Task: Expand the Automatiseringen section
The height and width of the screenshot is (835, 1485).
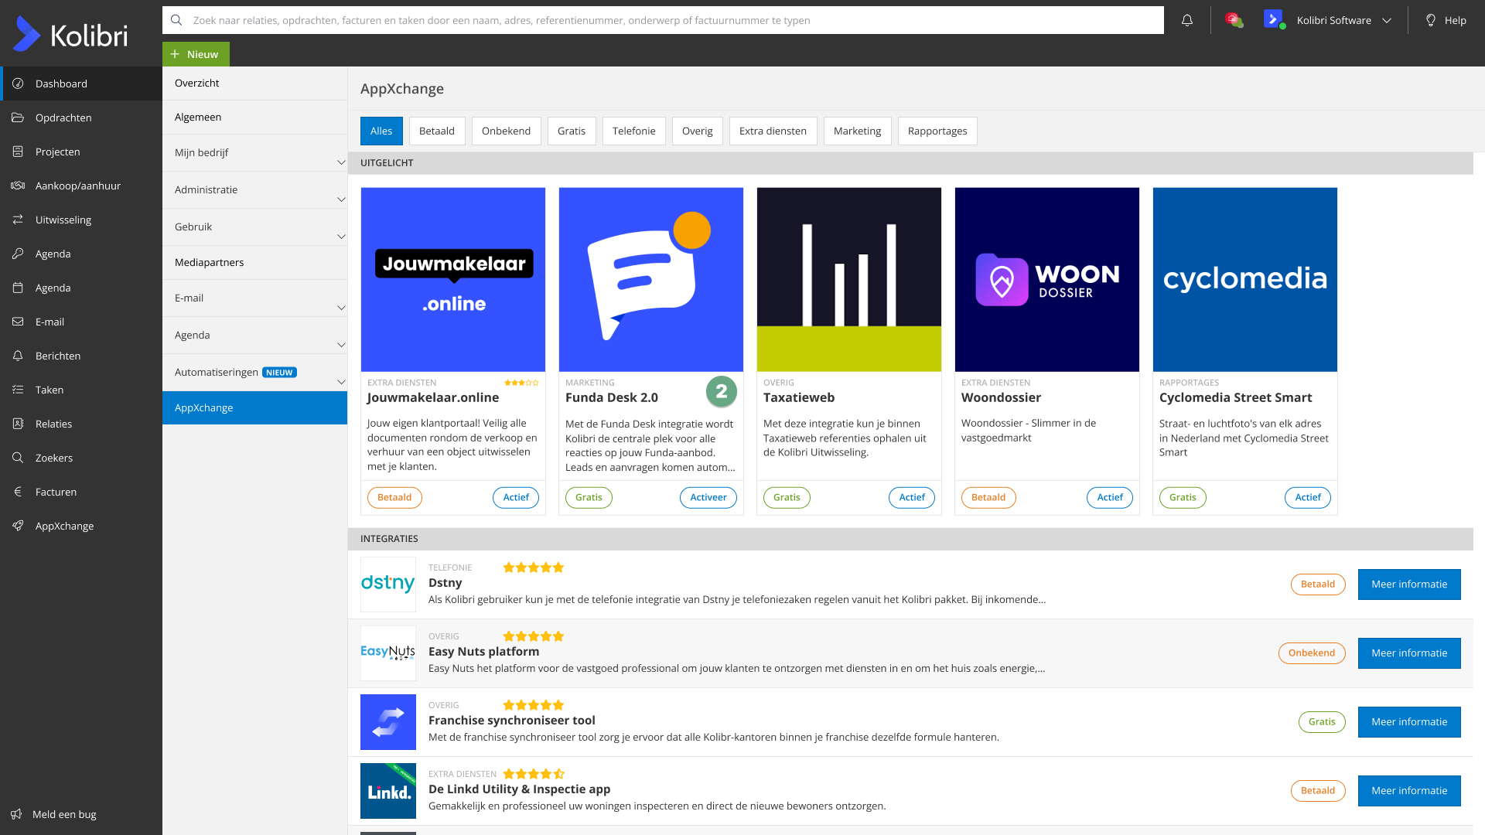Action: pyautogui.click(x=340, y=381)
